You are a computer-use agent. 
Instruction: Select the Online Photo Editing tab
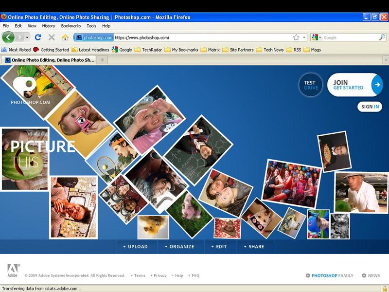coord(49,59)
